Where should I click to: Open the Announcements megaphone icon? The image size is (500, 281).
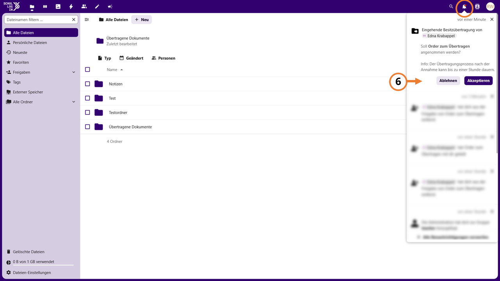click(x=110, y=7)
